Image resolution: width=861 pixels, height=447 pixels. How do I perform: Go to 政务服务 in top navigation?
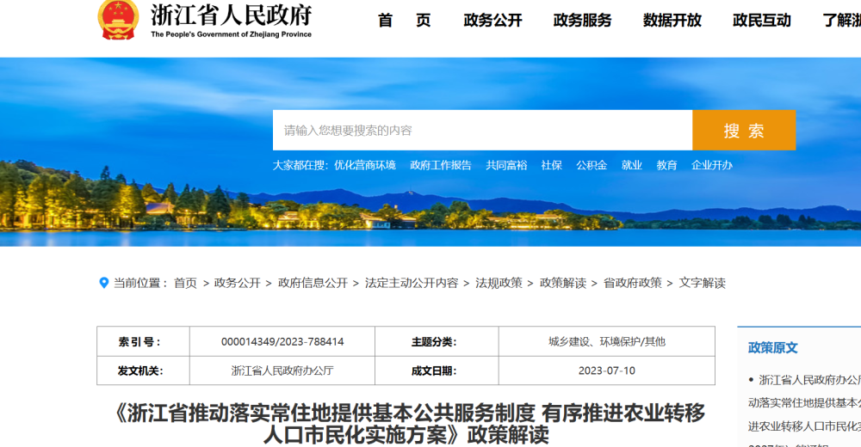[x=582, y=21]
